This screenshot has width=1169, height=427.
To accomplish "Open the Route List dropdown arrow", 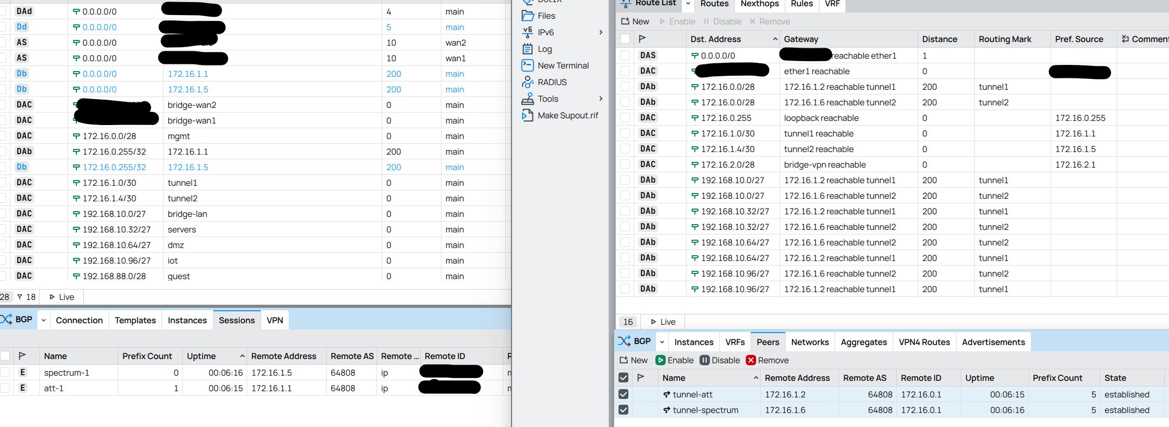I will [x=688, y=4].
